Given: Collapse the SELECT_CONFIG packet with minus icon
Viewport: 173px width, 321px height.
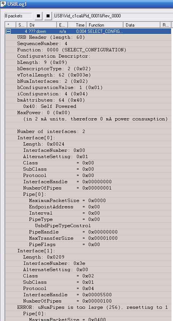Looking at the screenshot, I should 9,31.
